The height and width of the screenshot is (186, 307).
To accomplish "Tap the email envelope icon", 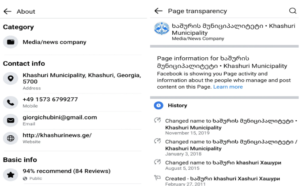I will pos(11,120).
